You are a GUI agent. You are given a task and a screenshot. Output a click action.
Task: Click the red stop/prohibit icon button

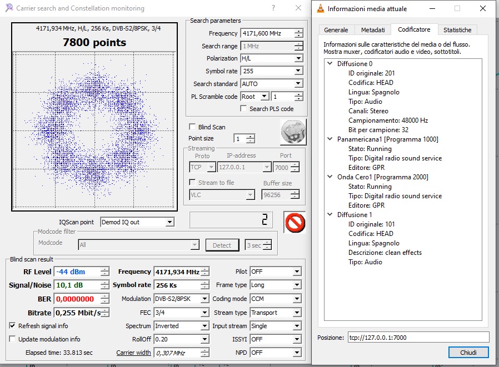(295, 222)
